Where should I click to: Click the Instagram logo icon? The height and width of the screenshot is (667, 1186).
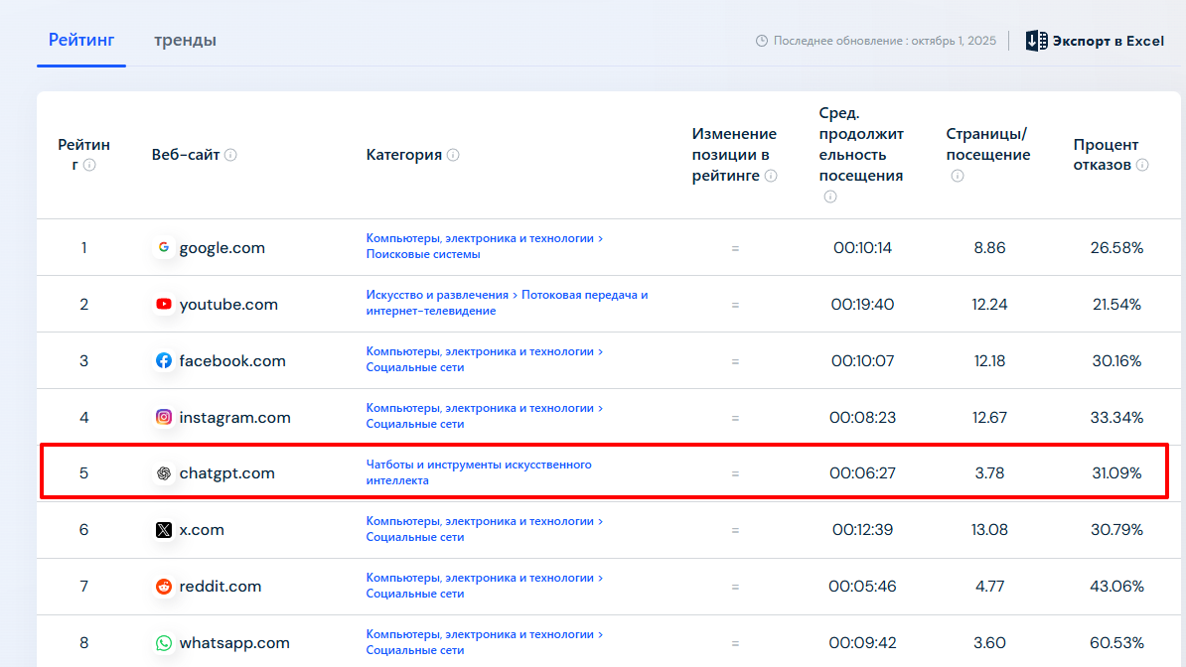click(x=164, y=417)
